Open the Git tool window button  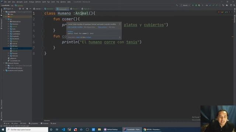click(x=6, y=123)
